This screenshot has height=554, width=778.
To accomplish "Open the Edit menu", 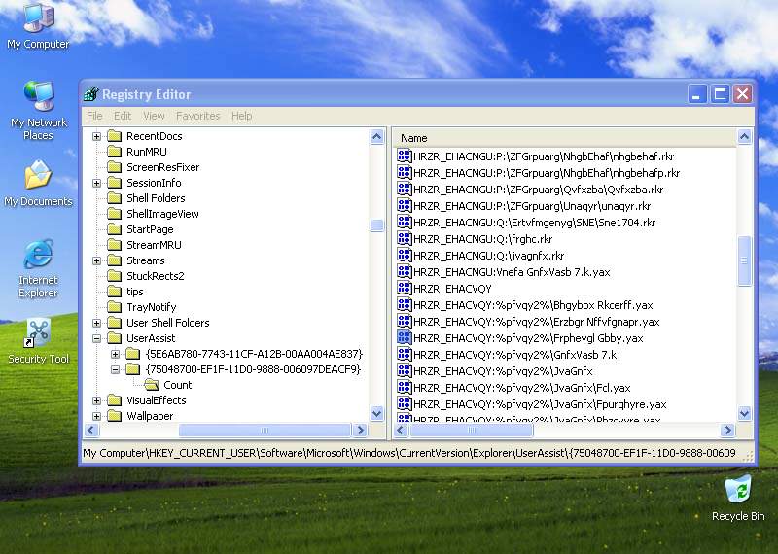I will (123, 116).
